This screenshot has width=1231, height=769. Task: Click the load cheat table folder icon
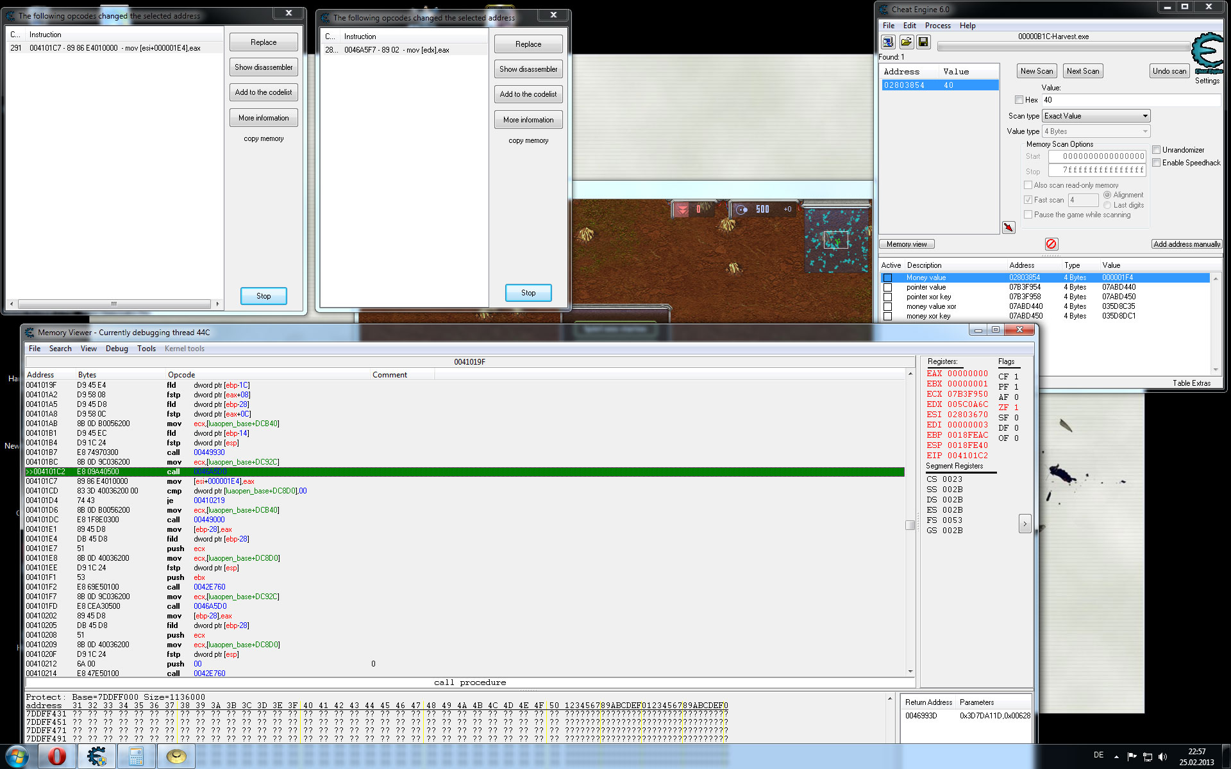(x=906, y=42)
